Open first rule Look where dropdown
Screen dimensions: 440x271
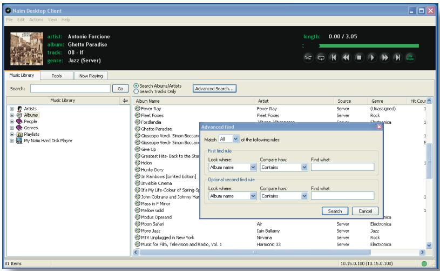253,167
